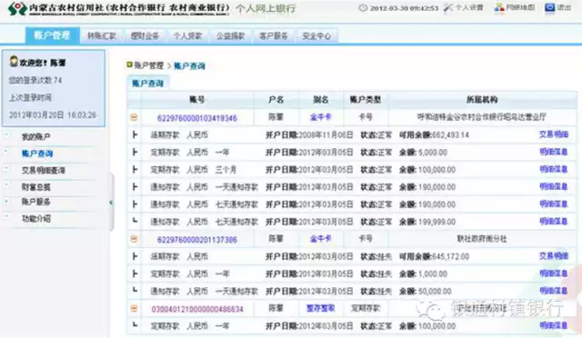582x338 pixels.
Task: Click the 账号 column header
Action: tap(197, 100)
